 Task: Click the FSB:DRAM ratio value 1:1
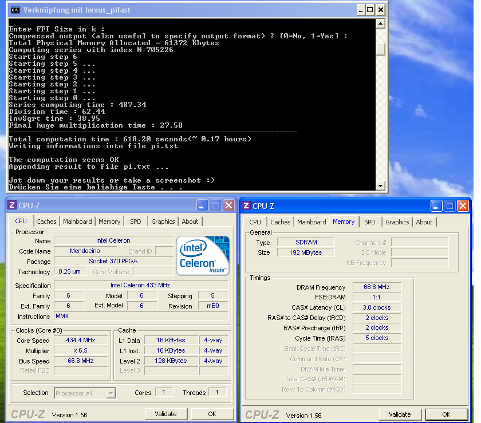tap(377, 297)
